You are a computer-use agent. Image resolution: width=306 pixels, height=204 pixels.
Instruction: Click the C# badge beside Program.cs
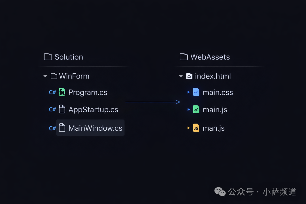[52, 92]
